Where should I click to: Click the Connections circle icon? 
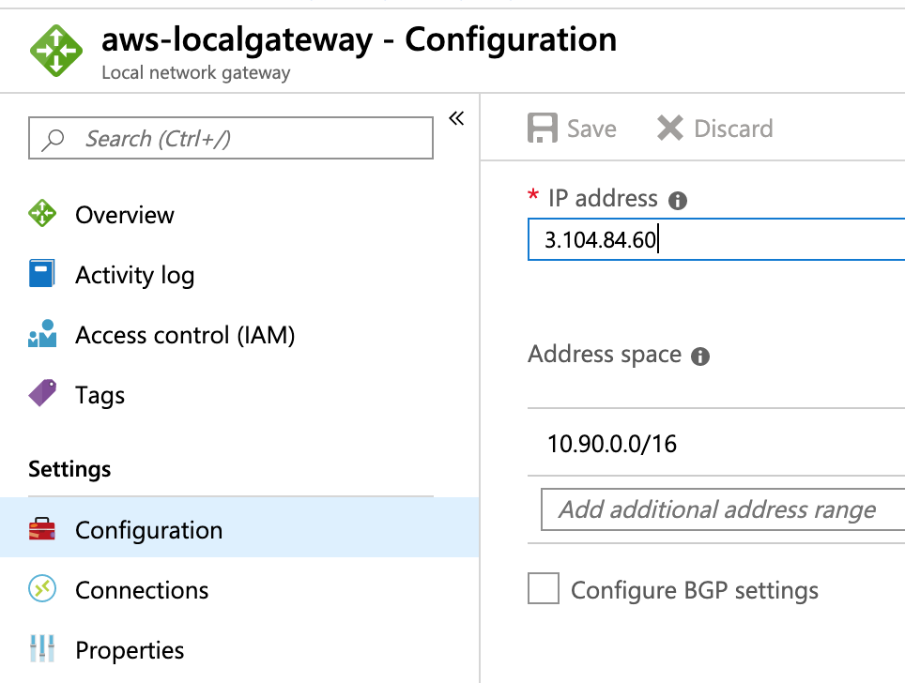[42, 589]
